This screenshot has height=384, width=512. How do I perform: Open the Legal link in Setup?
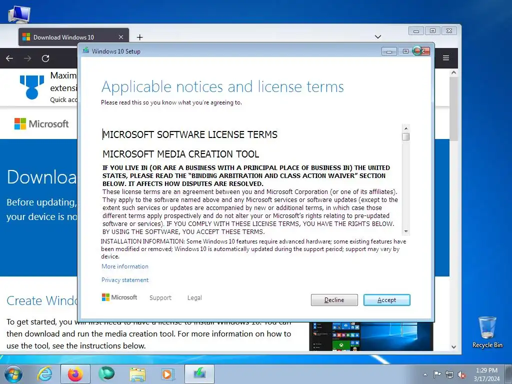(194, 298)
